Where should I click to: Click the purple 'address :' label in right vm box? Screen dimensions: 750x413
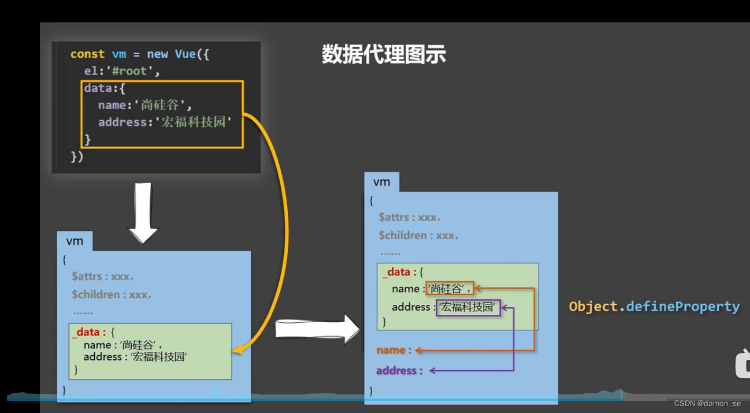pos(398,370)
